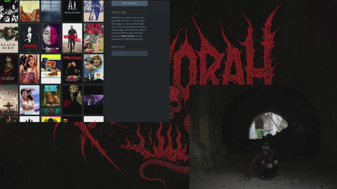This screenshot has height=189, width=337.
Task: Select the 4 Months 3 Weeks 2 Days poster
Action: pyautogui.click(x=72, y=100)
